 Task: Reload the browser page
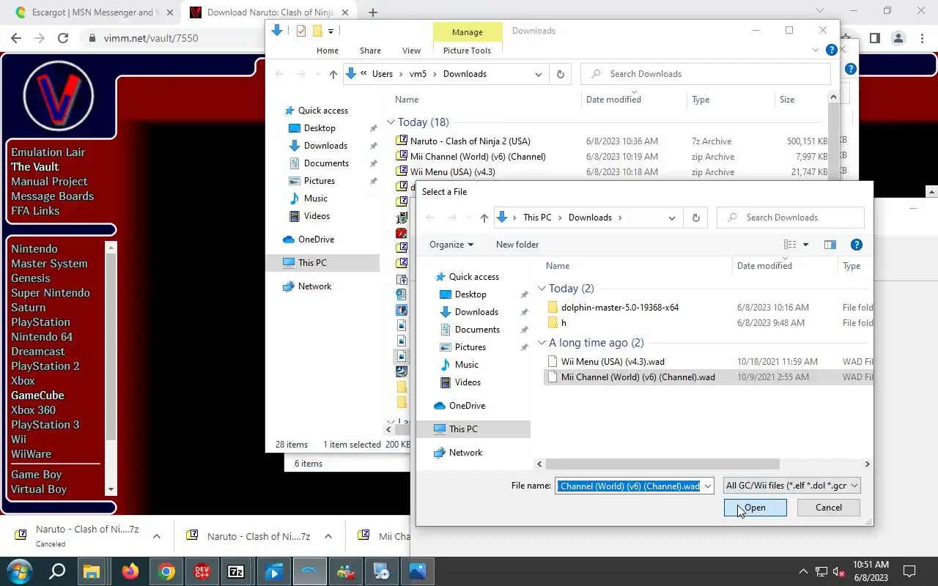coord(63,38)
